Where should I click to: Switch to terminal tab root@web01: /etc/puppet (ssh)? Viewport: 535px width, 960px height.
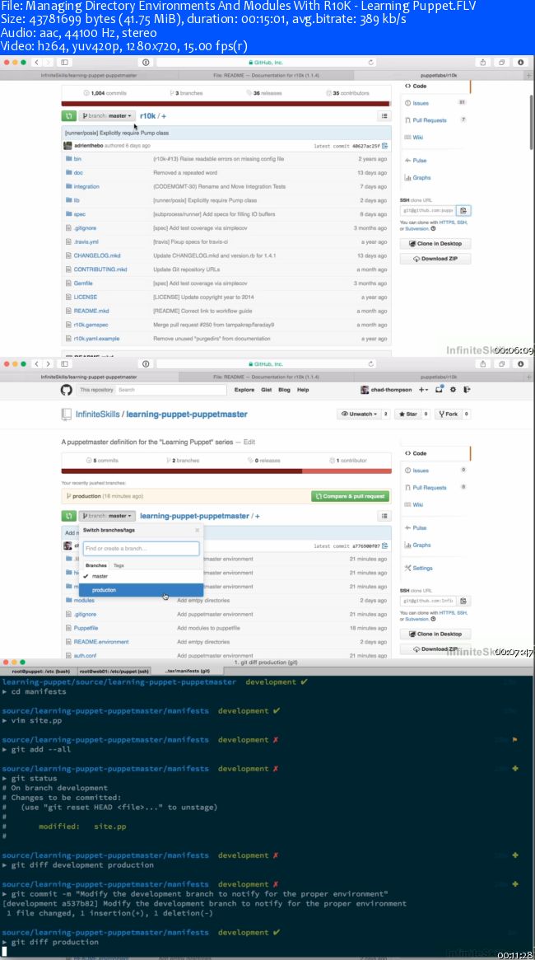click(x=114, y=672)
